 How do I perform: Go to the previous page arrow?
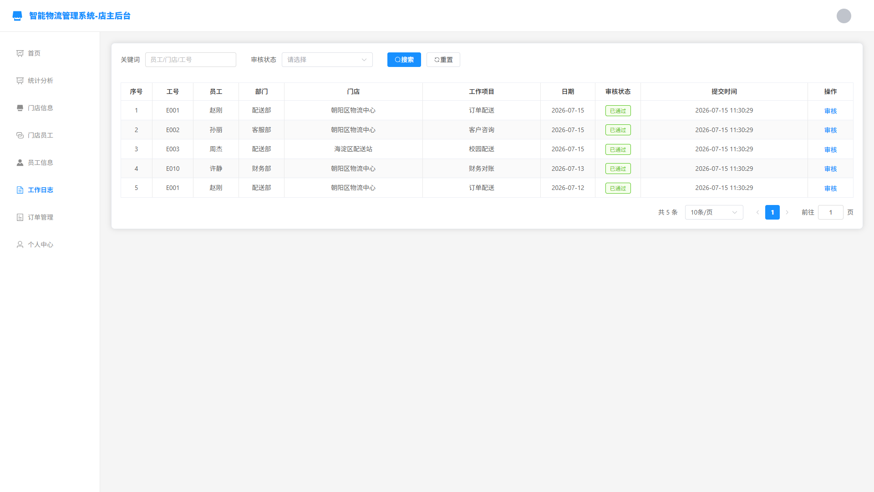pyautogui.click(x=758, y=212)
